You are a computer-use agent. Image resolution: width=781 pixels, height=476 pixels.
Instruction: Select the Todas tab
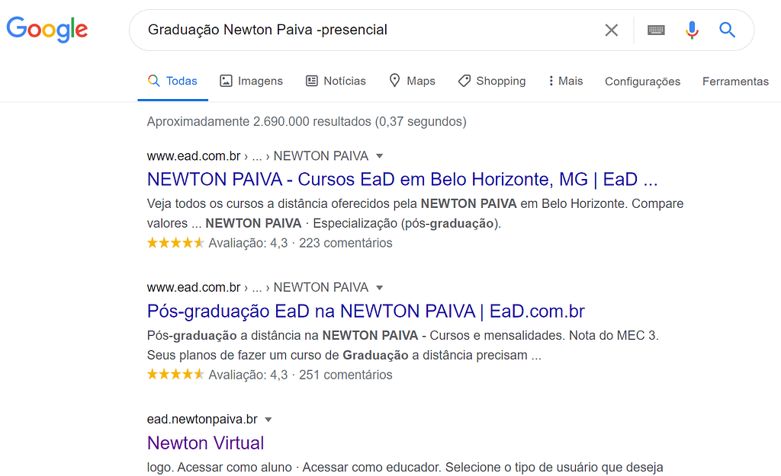173,81
